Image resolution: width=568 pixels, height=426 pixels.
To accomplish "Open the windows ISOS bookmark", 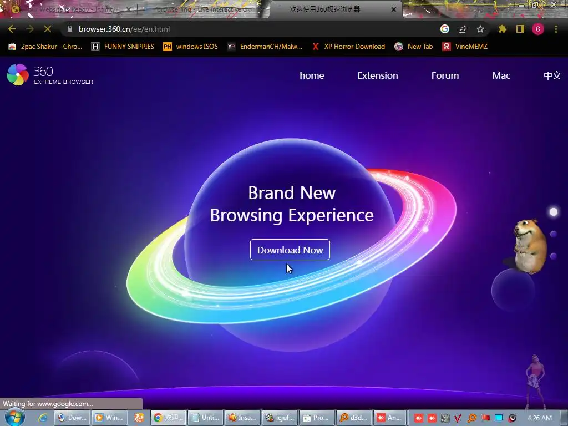I will [x=191, y=47].
